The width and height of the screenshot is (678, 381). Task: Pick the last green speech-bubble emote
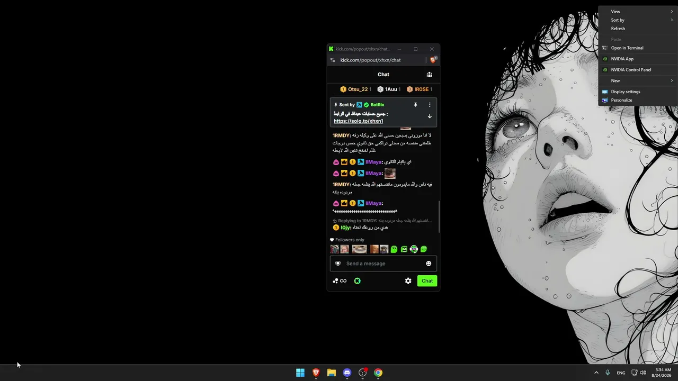click(424, 249)
